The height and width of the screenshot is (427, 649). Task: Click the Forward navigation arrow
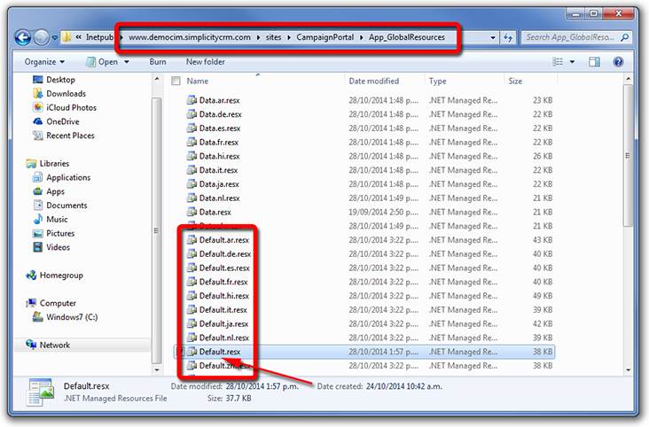pyautogui.click(x=41, y=38)
